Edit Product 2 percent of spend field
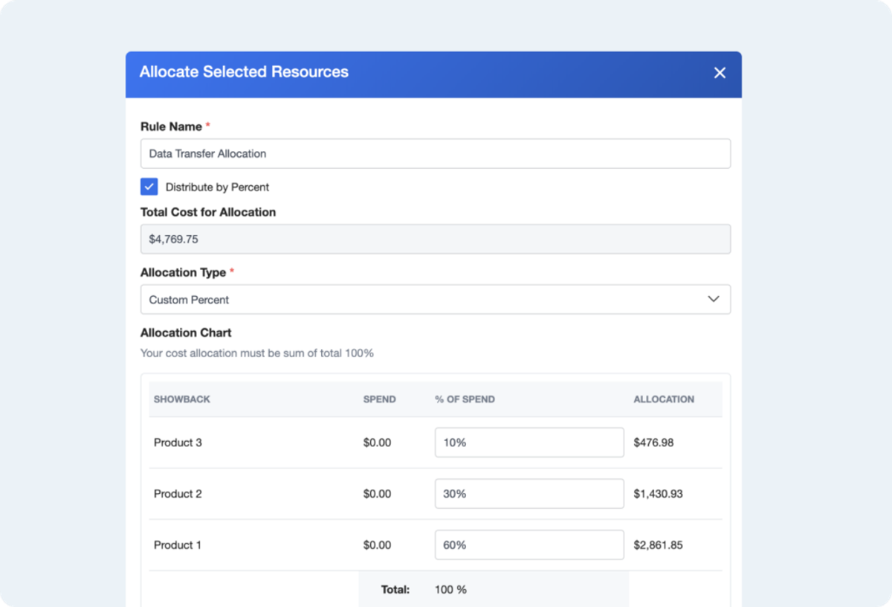Screen dimensions: 892x607 (529, 494)
